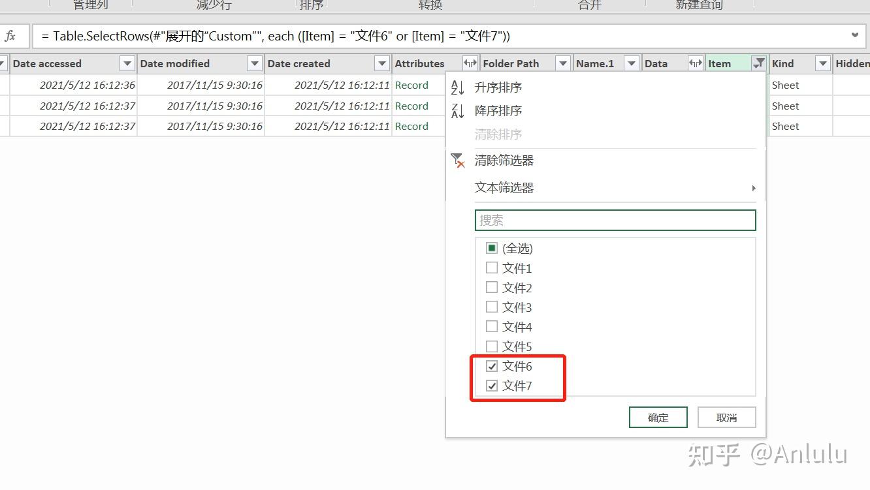
Task: Toggle the (全选) select-all checkbox
Action: point(491,248)
